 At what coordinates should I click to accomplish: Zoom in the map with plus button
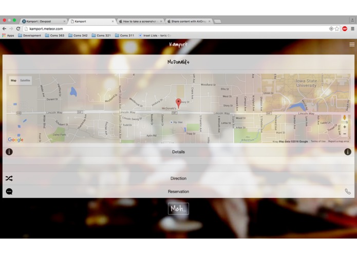(x=345, y=127)
